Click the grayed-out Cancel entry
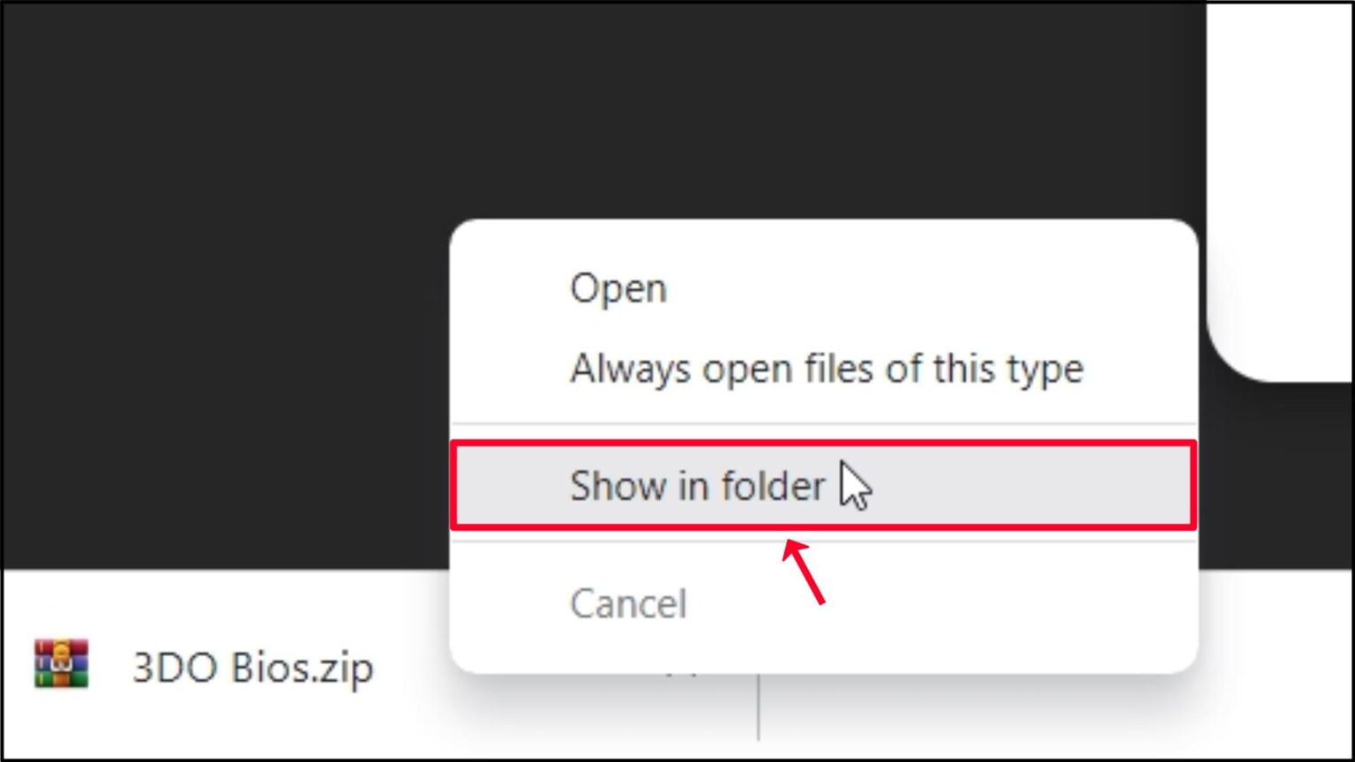 [x=628, y=604]
